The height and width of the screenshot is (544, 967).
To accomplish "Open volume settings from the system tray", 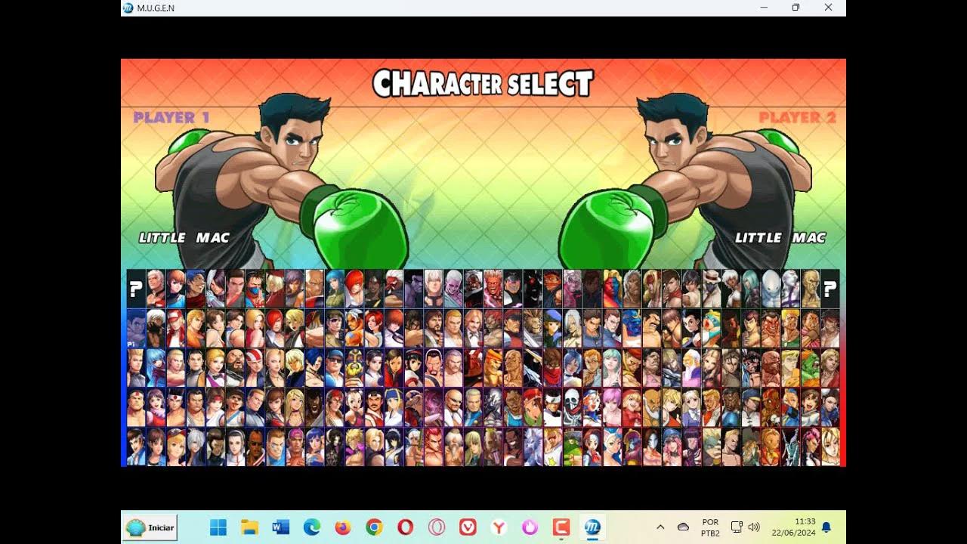I will 754,527.
